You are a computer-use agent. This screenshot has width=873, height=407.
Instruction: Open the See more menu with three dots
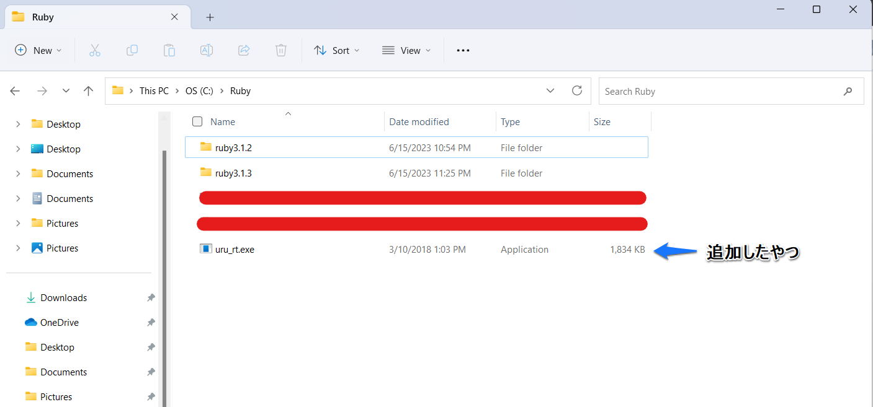(462, 50)
